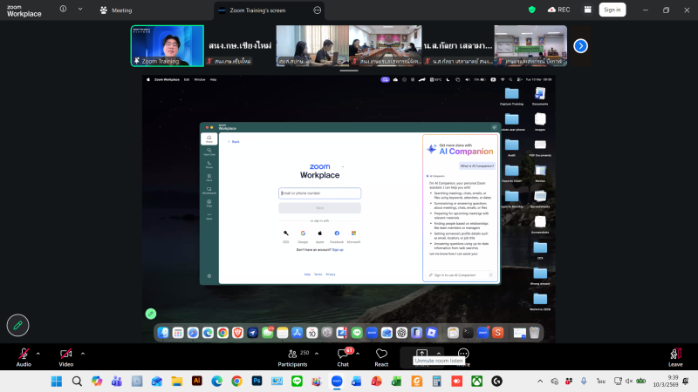This screenshot has width=698, height=392.
Task: Click the green encryption shield icon
Action: (x=532, y=10)
